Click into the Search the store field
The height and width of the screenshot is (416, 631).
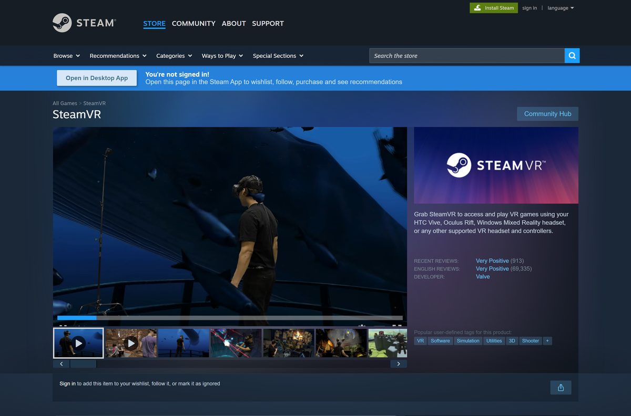467,56
